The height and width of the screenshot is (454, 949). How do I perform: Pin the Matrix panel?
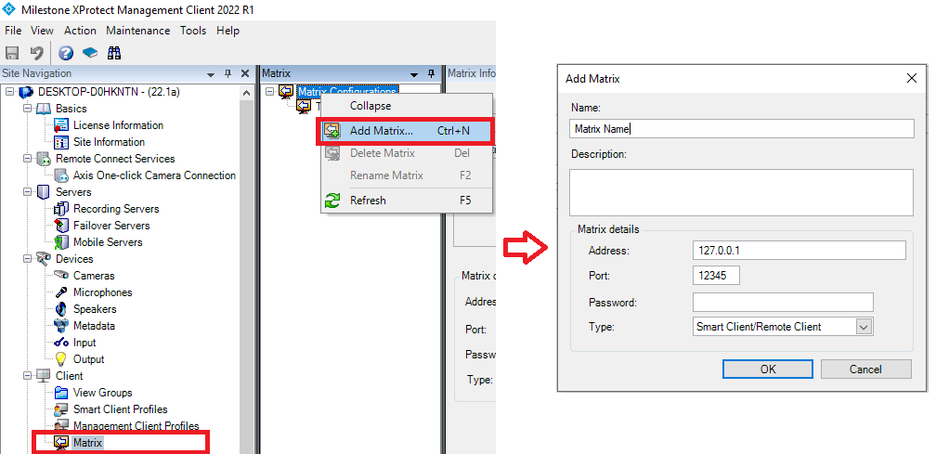pyautogui.click(x=432, y=73)
